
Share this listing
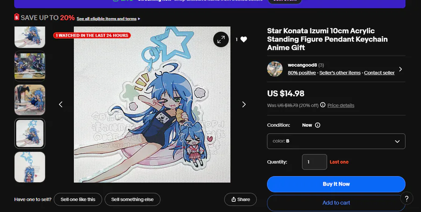240,199
